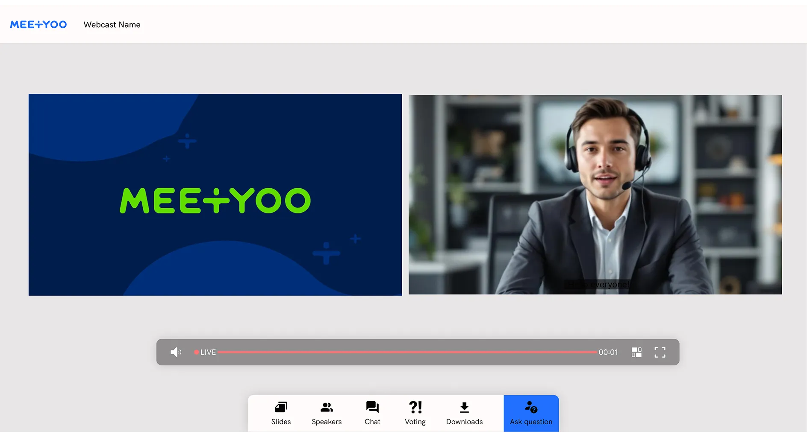Click the Chat bubble icon
Screen dimensions: 807x437
point(372,407)
